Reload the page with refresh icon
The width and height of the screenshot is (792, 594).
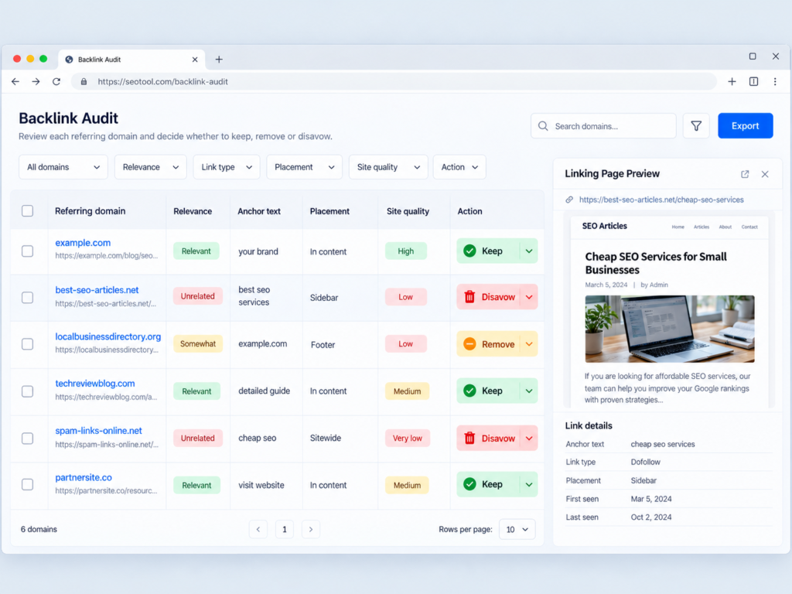point(56,81)
